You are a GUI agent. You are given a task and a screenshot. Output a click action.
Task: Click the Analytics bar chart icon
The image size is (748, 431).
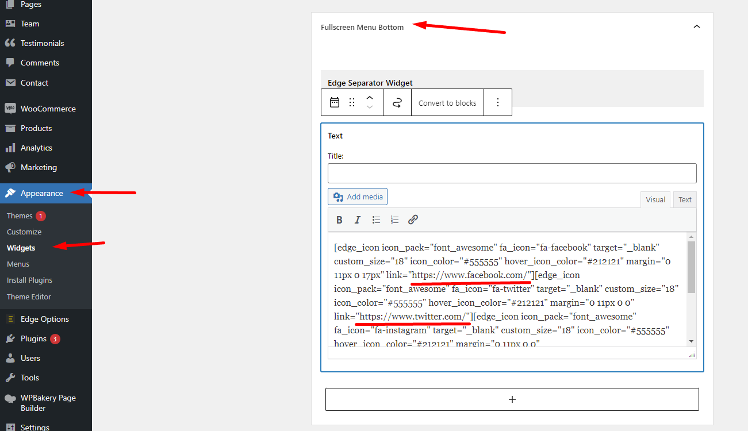pyautogui.click(x=10, y=148)
